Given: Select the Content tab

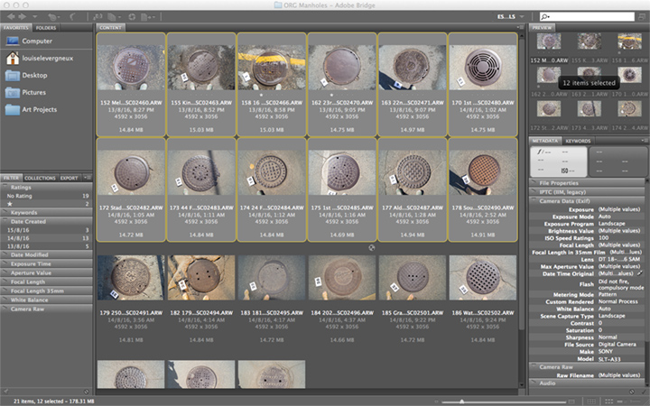Looking at the screenshot, I should click(111, 28).
